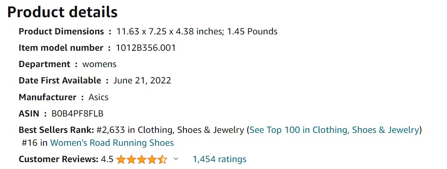Image resolution: width=447 pixels, height=169 pixels.
Task: Click the Customer Reviews label
Action: click(59, 160)
